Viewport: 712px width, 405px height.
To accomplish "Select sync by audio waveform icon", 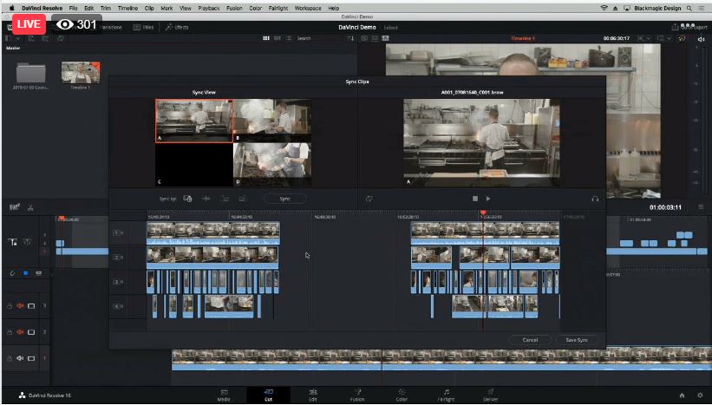I will coord(206,199).
